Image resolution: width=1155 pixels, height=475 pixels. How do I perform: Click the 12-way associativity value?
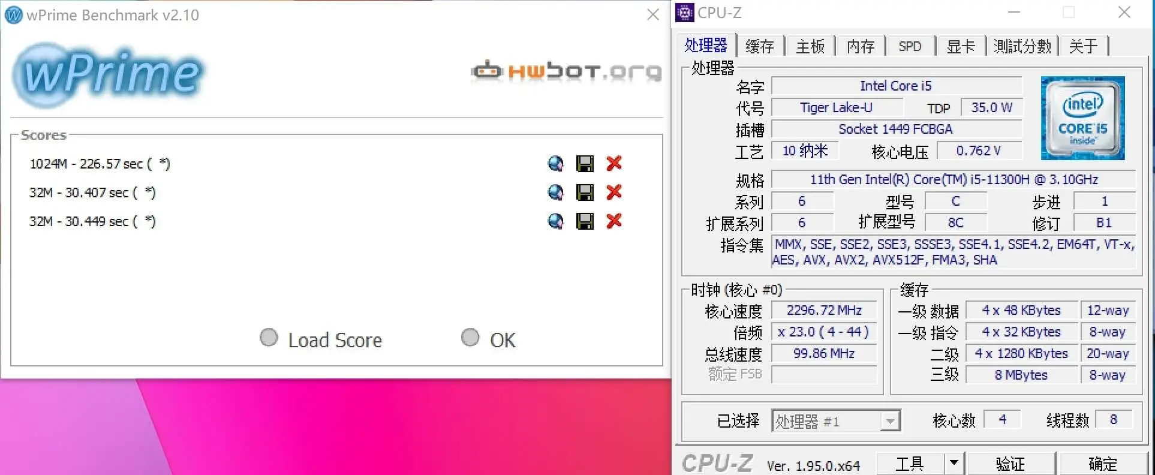pyautogui.click(x=1108, y=310)
